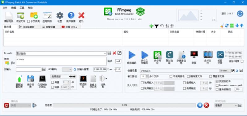Enable the do not use presets checkbox
Screen dimensions: 247x116
pyautogui.click(x=171, y=77)
